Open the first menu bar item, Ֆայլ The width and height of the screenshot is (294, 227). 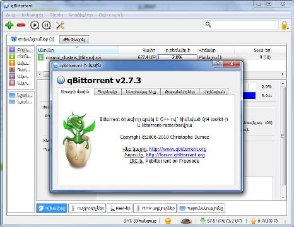click(x=11, y=15)
